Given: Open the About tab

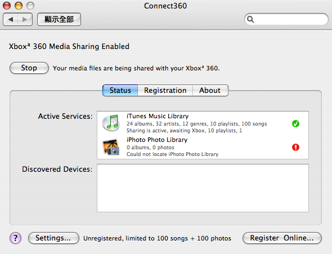Looking at the screenshot, I should [210, 90].
